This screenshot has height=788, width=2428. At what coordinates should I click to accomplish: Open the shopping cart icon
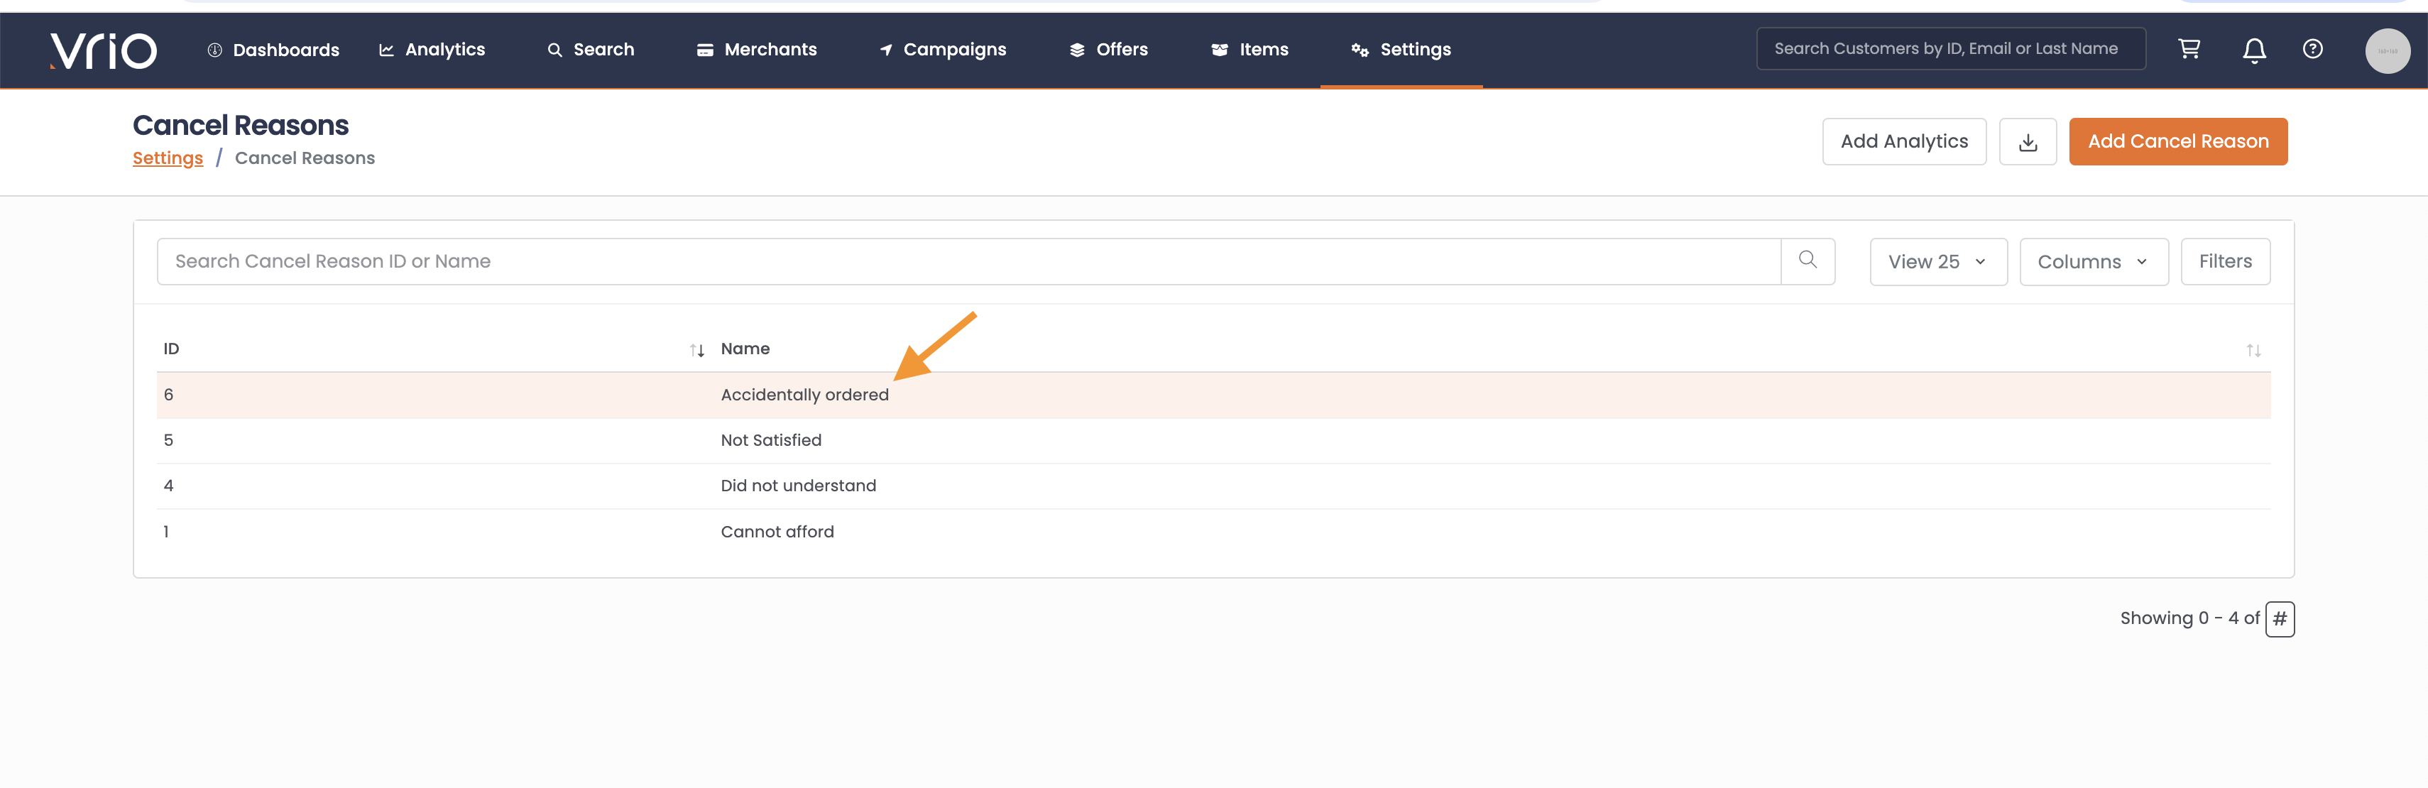(2189, 49)
